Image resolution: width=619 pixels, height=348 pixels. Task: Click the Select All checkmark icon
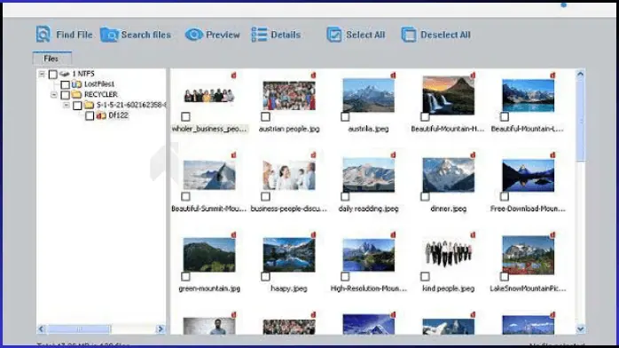[334, 35]
